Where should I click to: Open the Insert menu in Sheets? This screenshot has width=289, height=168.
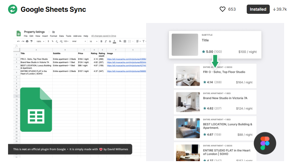coord(45,36)
